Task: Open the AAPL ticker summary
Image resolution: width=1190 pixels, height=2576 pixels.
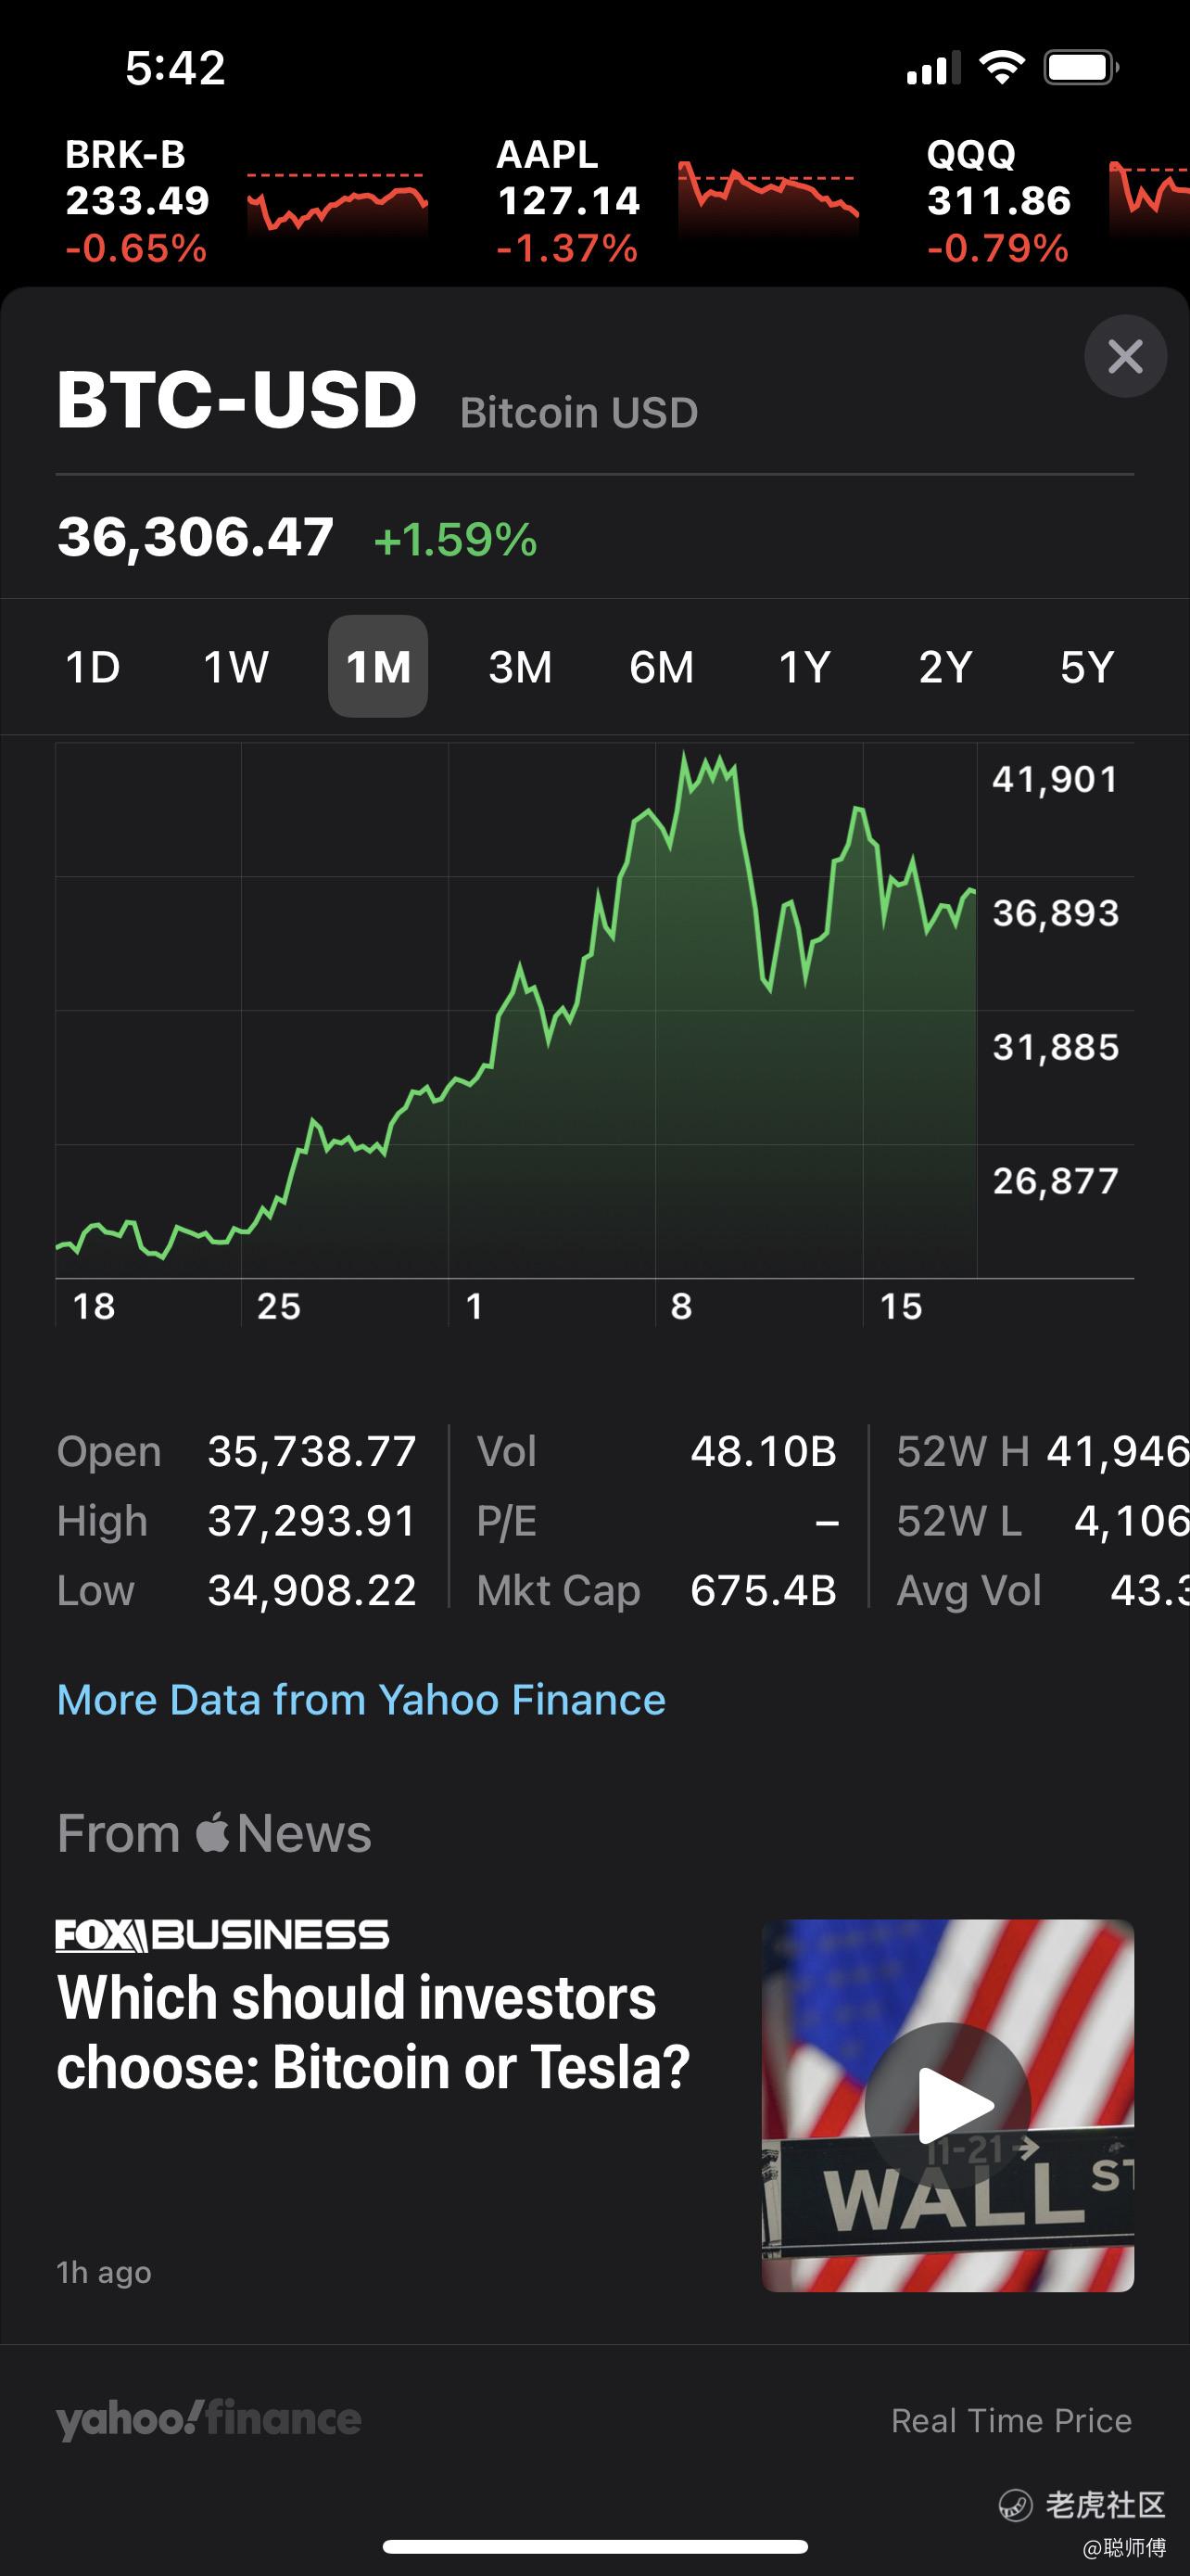Action: [x=568, y=201]
